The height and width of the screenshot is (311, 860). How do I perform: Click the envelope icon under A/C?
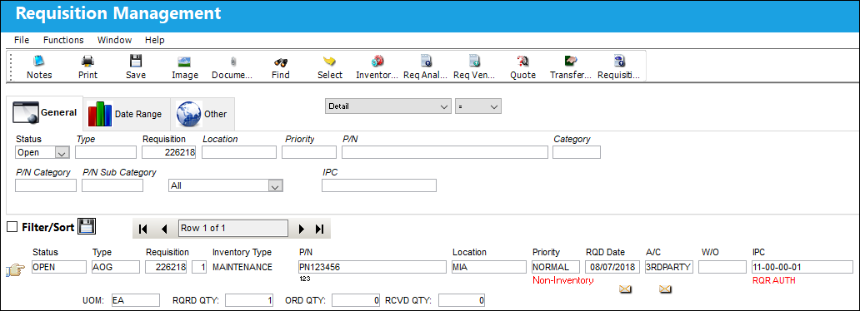click(x=665, y=289)
